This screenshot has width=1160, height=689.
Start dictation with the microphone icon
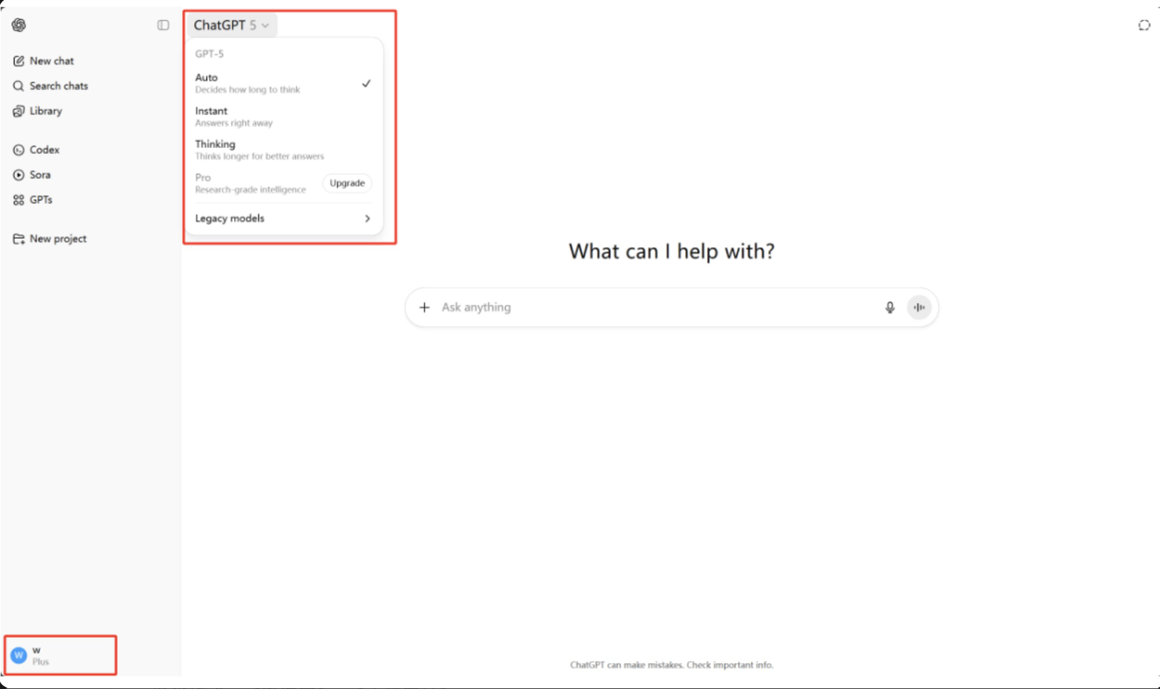click(x=890, y=307)
